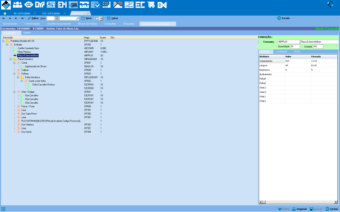The image size is (340, 212).
Task: Go to the home tab icon
Action: [5, 13]
